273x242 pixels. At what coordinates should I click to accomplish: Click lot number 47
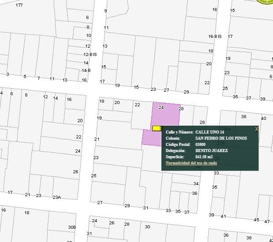tap(267, 222)
